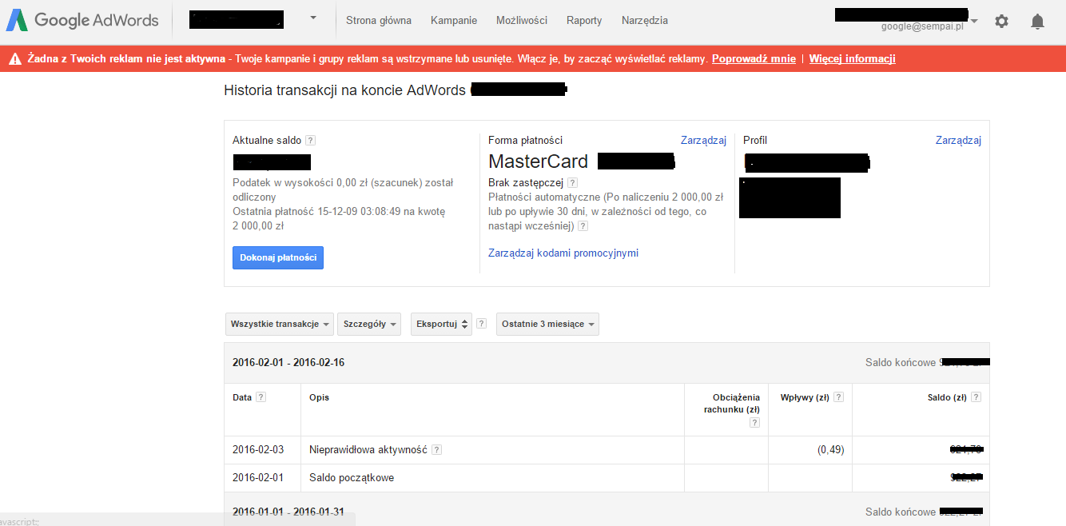
Task: Click help icon in Wpływy (zł) header
Action: point(838,397)
